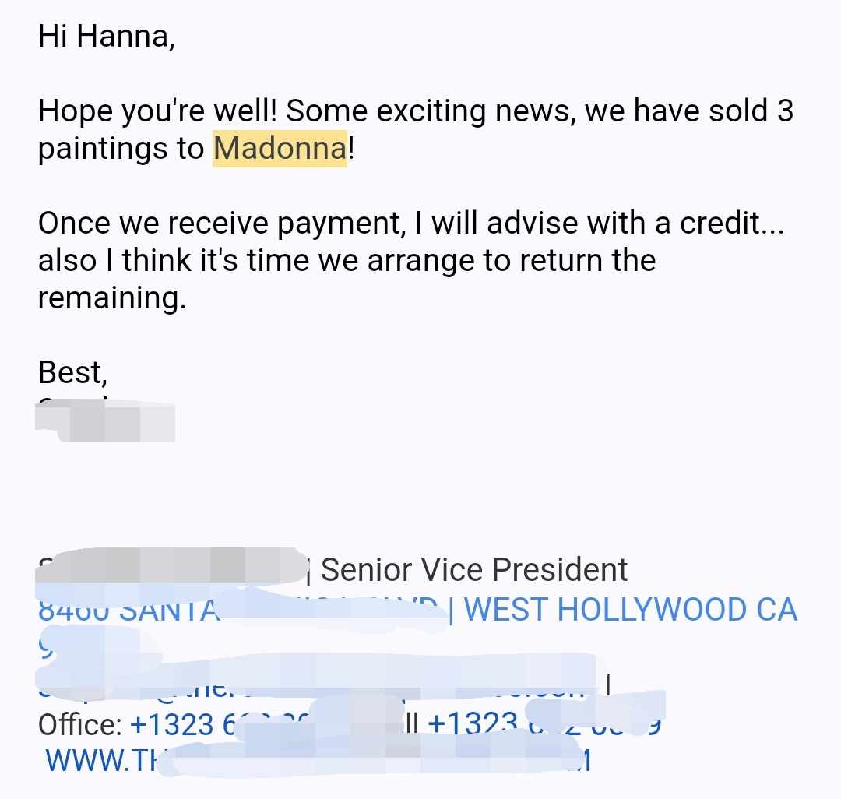Screen dimensions: 841x799
Task: Select the 'Senior Vice President' title text
Action: coord(473,570)
